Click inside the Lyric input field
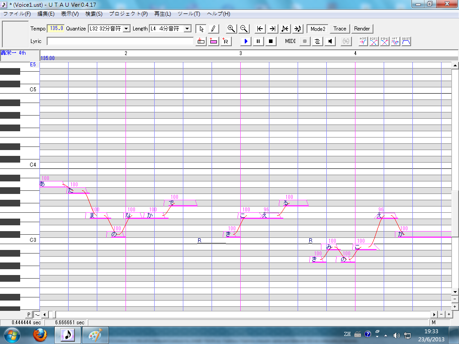459x344 pixels. [120, 41]
